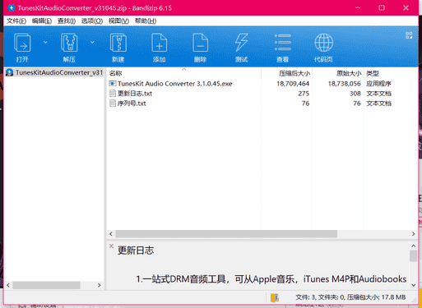Screen dimensions: 422x308
Task: Click the compressed size 275 cell
Action: pyautogui.click(x=304, y=94)
